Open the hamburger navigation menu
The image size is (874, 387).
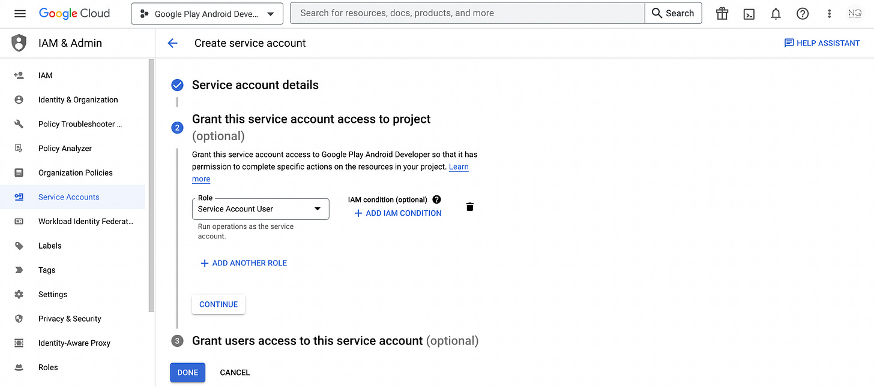pos(20,13)
